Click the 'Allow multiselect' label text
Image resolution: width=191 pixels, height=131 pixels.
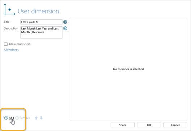click(19, 44)
